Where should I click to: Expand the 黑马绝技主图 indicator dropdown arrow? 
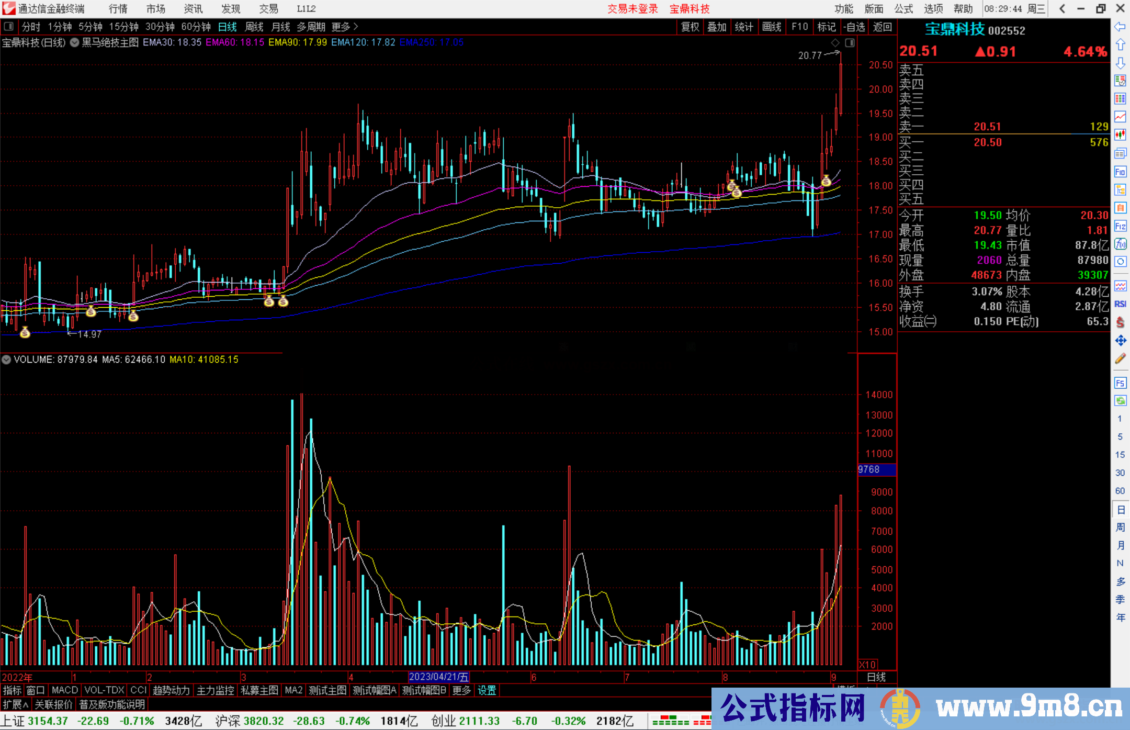[75, 43]
